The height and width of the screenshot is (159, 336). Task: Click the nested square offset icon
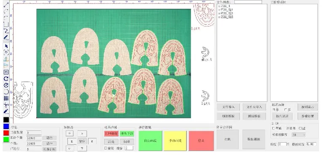tap(6, 72)
